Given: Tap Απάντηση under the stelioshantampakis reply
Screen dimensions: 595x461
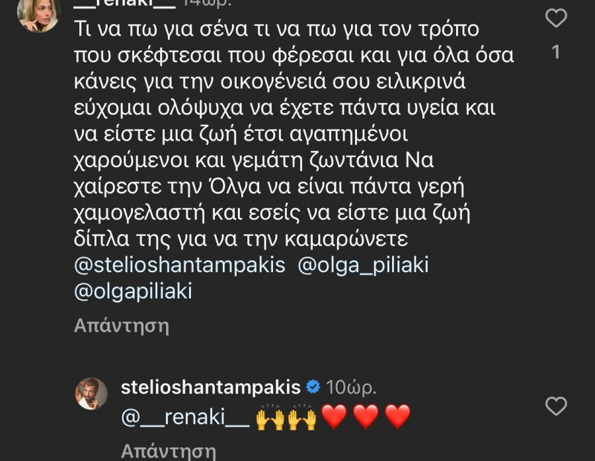Looking at the screenshot, I should [x=169, y=452].
